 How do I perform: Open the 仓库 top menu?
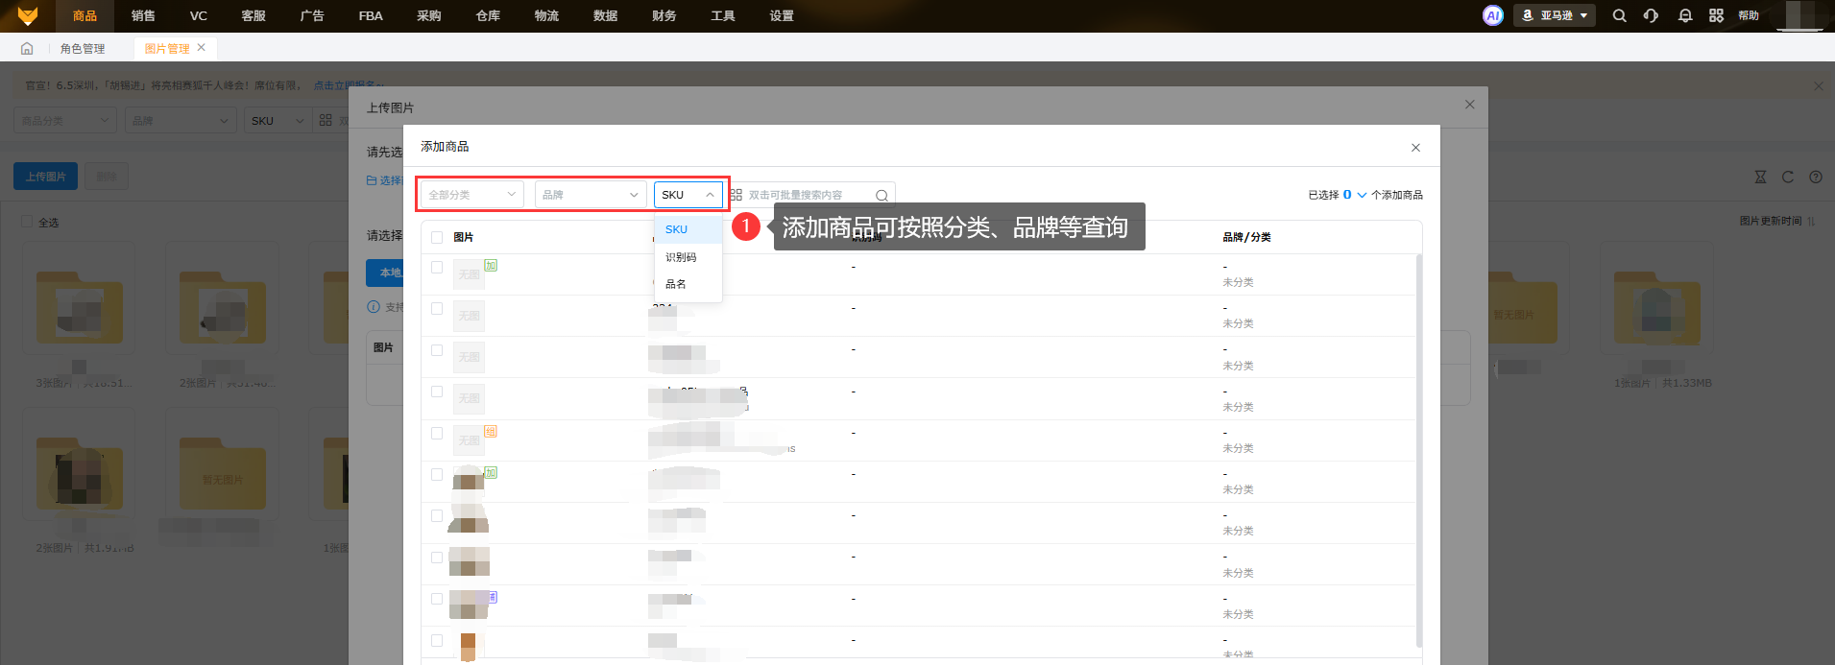click(488, 15)
